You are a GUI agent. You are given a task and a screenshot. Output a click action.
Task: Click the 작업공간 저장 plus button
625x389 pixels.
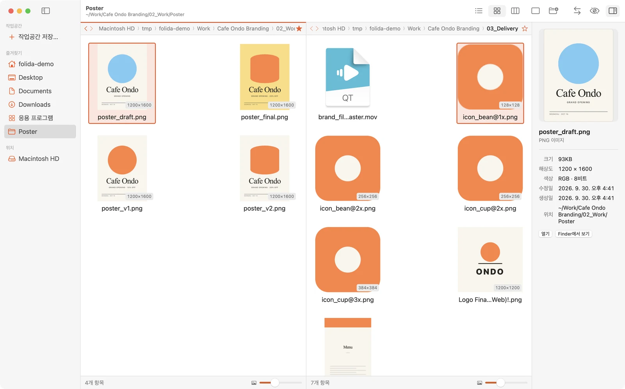(12, 37)
